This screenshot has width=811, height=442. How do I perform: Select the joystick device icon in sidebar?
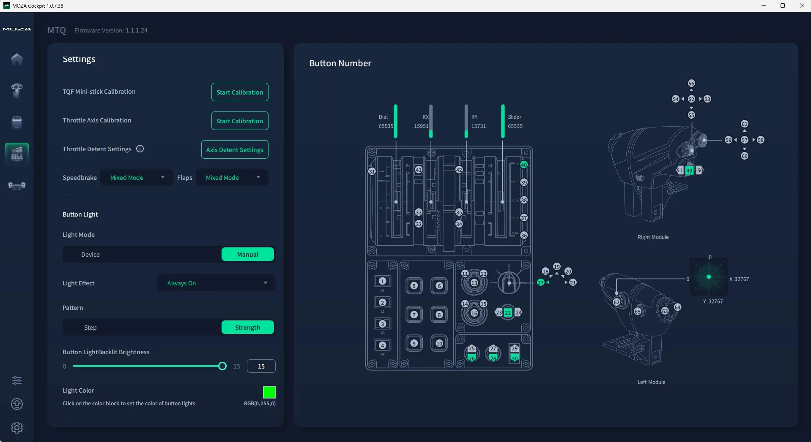17,90
